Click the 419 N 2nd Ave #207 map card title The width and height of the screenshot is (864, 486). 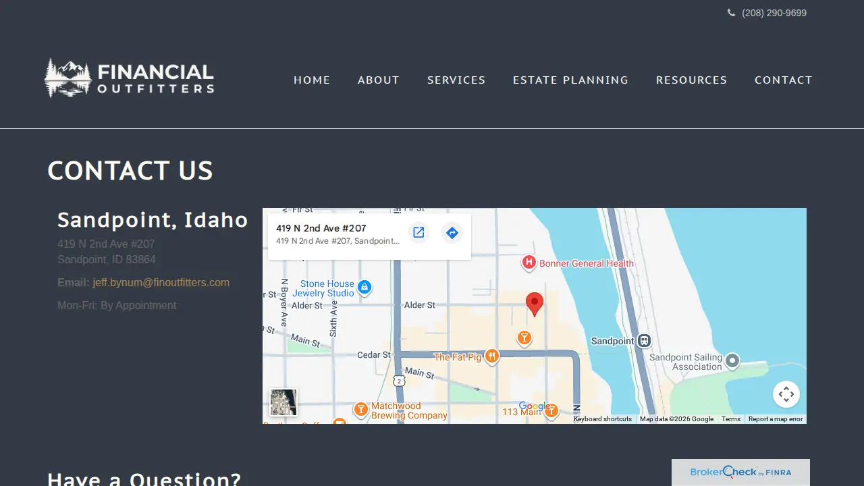(x=321, y=228)
